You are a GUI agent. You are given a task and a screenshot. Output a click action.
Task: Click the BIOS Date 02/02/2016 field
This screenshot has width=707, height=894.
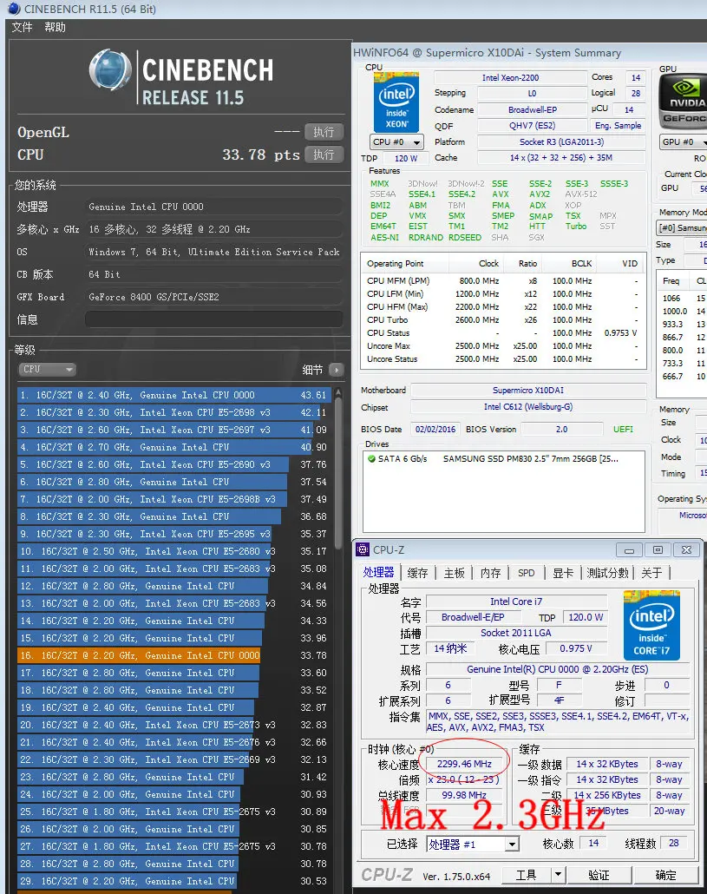(x=435, y=430)
